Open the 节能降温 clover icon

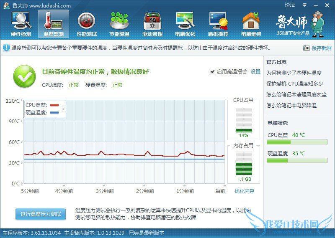[x=119, y=24]
